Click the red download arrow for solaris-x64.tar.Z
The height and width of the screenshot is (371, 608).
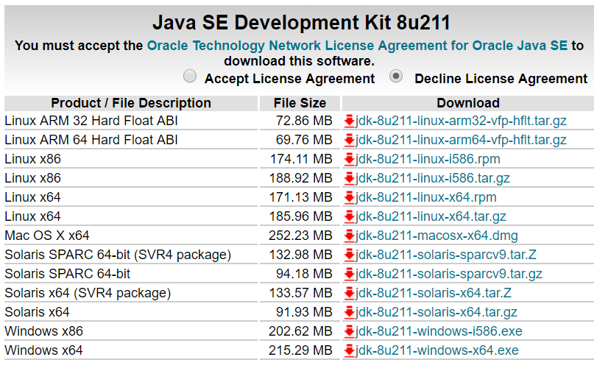tap(350, 293)
